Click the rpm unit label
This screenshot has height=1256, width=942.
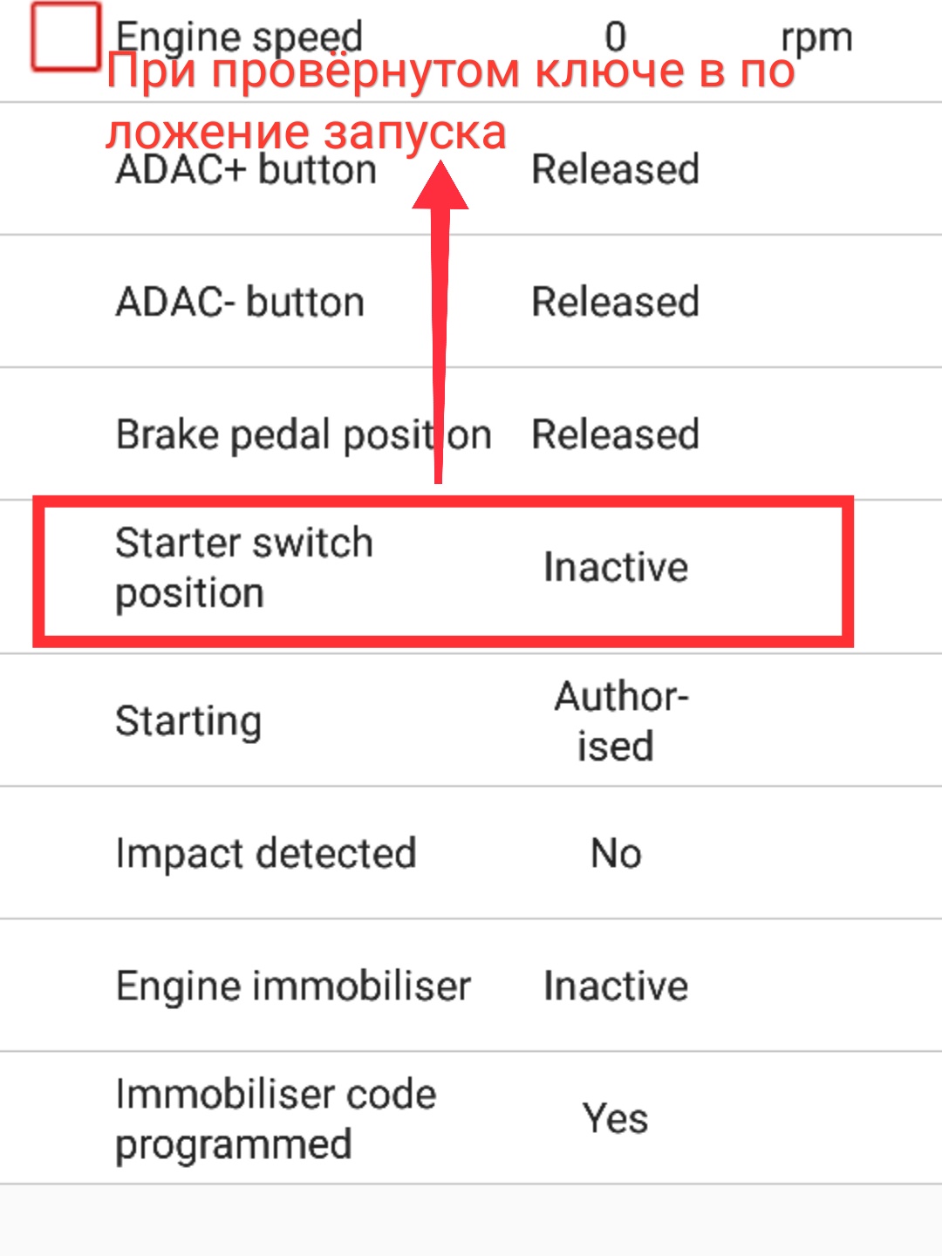816,37
